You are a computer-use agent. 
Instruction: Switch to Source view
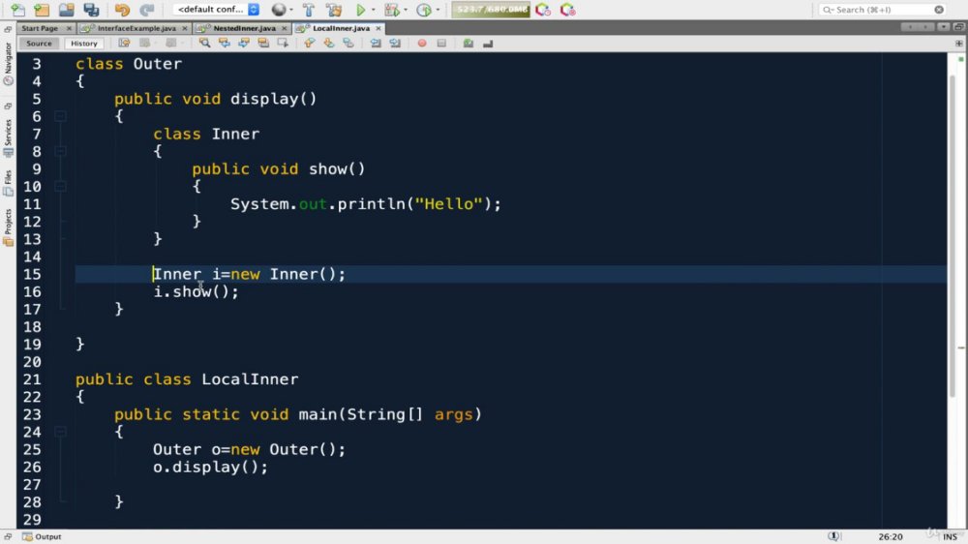point(39,44)
